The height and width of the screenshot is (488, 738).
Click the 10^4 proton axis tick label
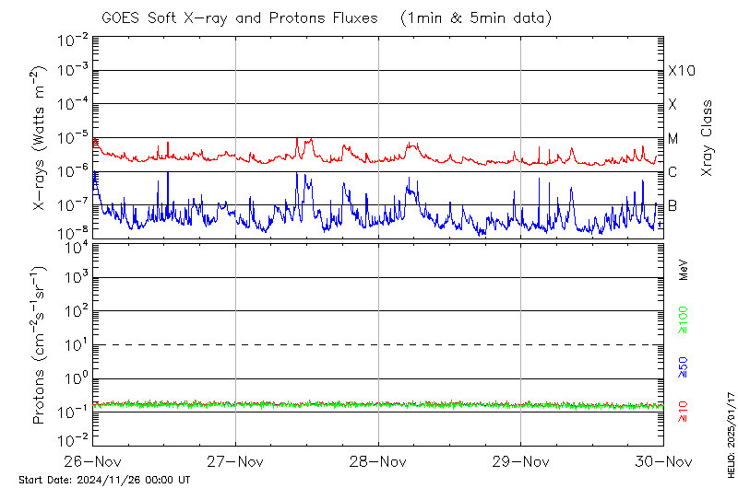point(74,245)
